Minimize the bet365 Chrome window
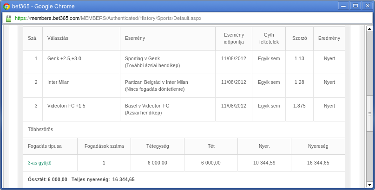The height and width of the screenshot is (190, 375). [x=344, y=6]
